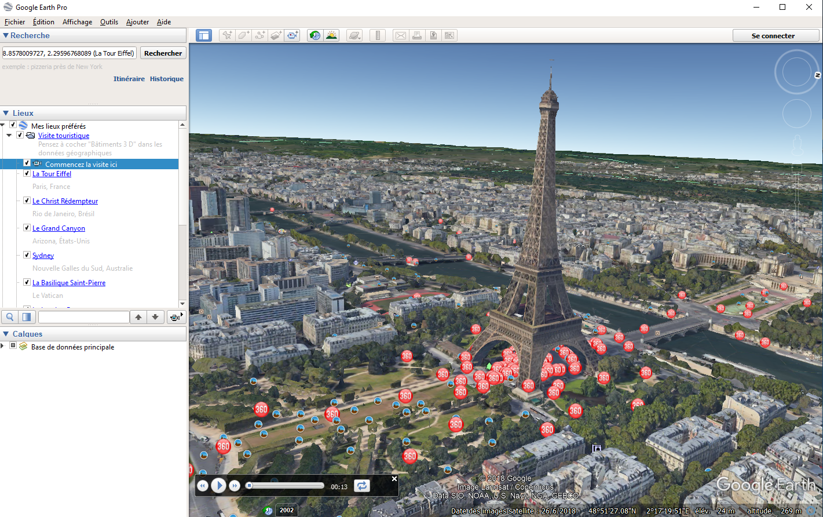
Task: Show sunlight across the landscape
Action: (331, 35)
